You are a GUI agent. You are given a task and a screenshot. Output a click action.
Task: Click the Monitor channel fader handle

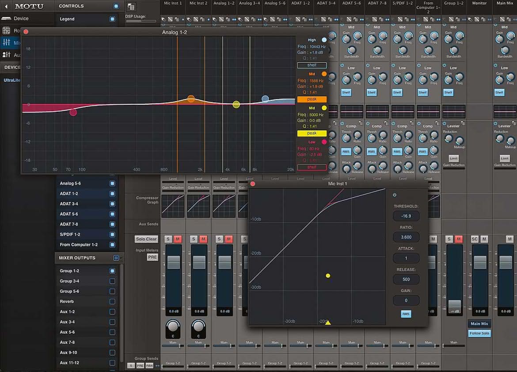tap(480, 262)
